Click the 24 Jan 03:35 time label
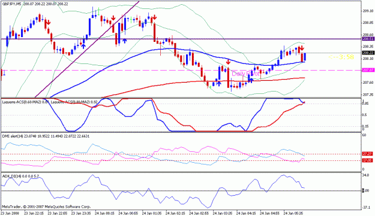Viewport: 375px width, 216px height. tap(223, 213)
